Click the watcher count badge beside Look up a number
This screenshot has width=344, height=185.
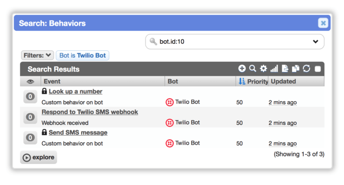pos(30,97)
